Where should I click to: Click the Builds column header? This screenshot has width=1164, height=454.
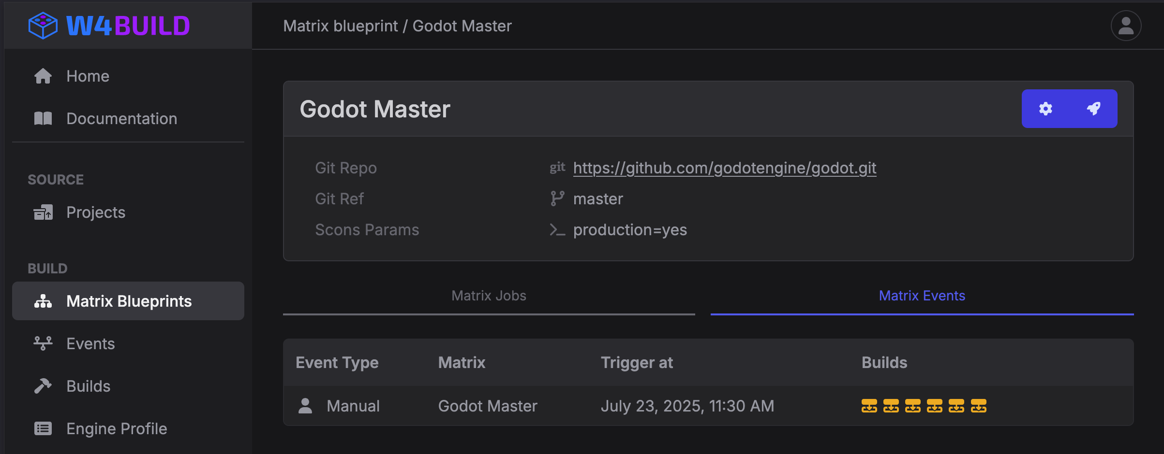884,362
